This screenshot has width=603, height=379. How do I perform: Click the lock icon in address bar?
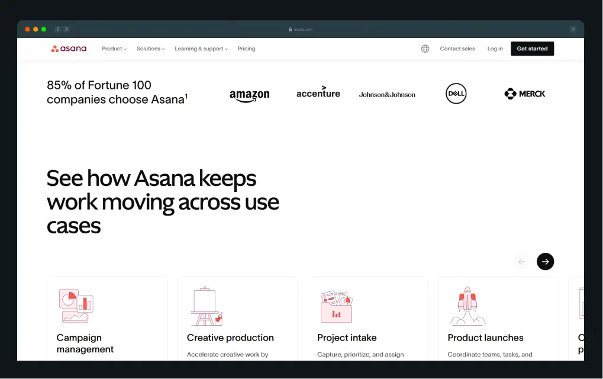tap(291, 29)
